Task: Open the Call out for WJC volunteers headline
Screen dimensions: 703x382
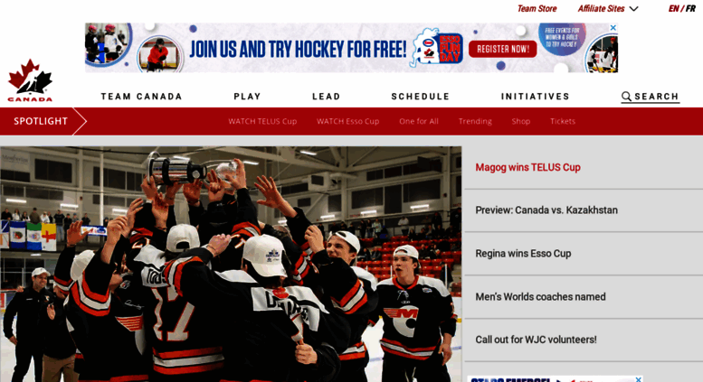Action: point(536,340)
